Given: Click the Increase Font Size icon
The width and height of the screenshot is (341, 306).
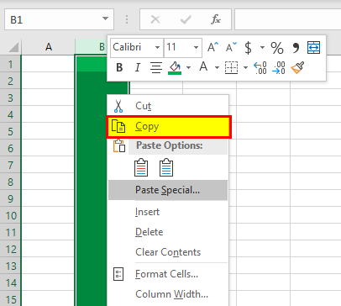Looking at the screenshot, I should [x=212, y=47].
